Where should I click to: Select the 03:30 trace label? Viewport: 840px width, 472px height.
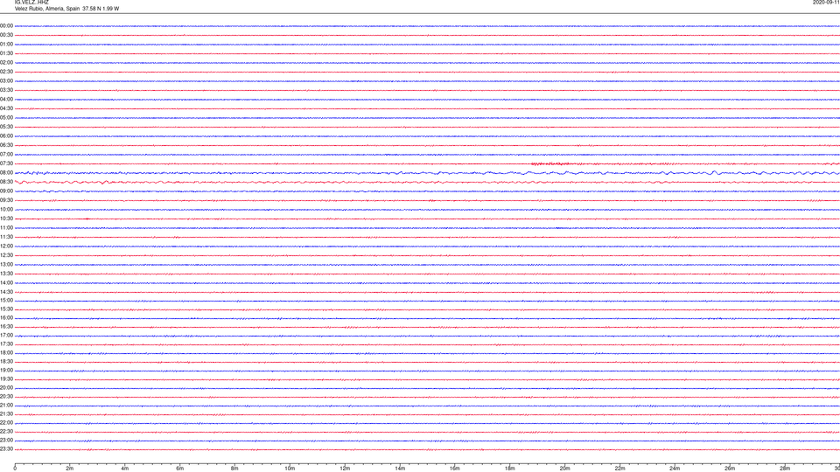coord(6,90)
